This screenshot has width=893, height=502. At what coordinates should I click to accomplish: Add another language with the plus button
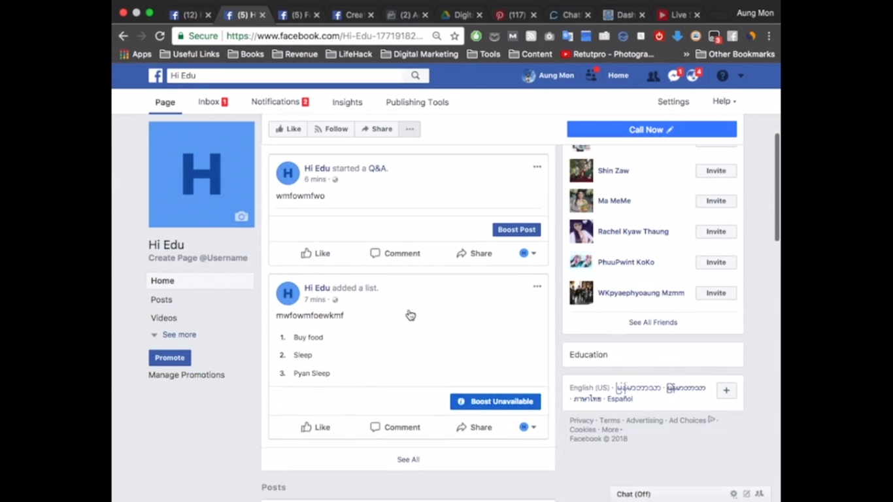click(x=726, y=391)
